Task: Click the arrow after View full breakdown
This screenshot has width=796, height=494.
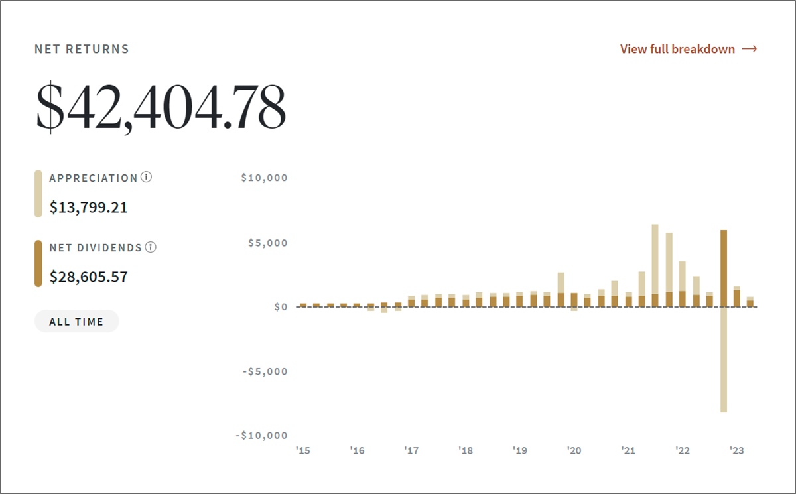Action: coord(750,49)
